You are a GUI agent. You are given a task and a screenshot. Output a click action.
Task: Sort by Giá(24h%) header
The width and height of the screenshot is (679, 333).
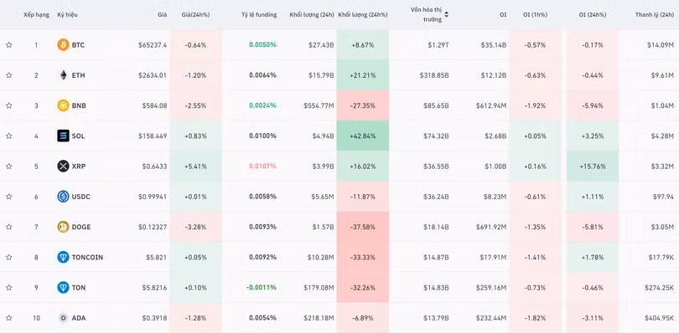coord(195,15)
